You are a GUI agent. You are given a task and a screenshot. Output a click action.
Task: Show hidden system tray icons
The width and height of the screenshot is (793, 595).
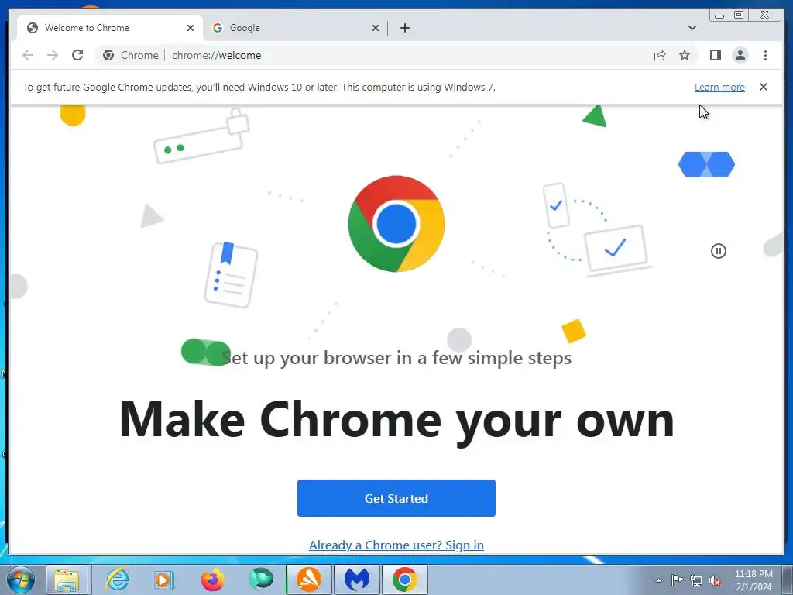pos(658,581)
